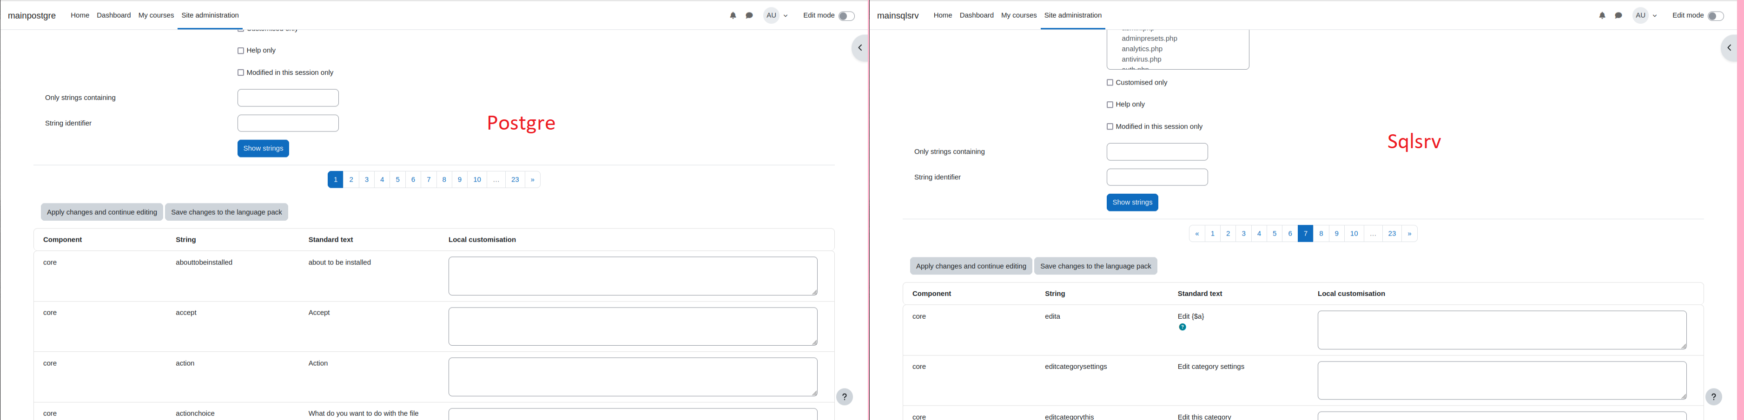Click customisation box for action string
The image size is (1744, 420).
(633, 377)
